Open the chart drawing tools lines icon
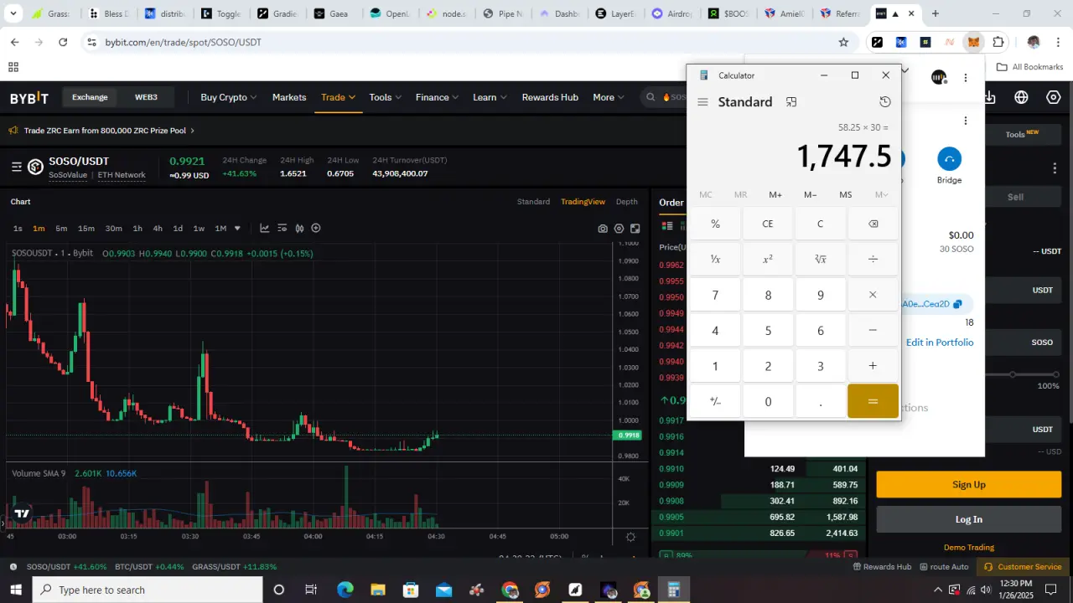The width and height of the screenshot is (1073, 603). pos(282,229)
